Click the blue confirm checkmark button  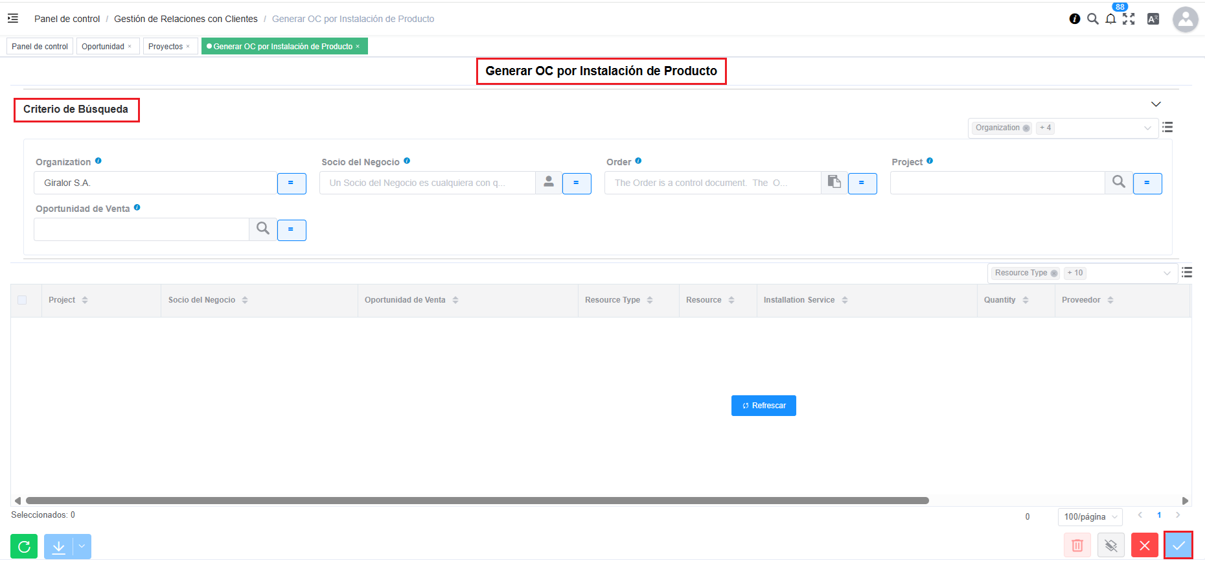pyautogui.click(x=1178, y=546)
